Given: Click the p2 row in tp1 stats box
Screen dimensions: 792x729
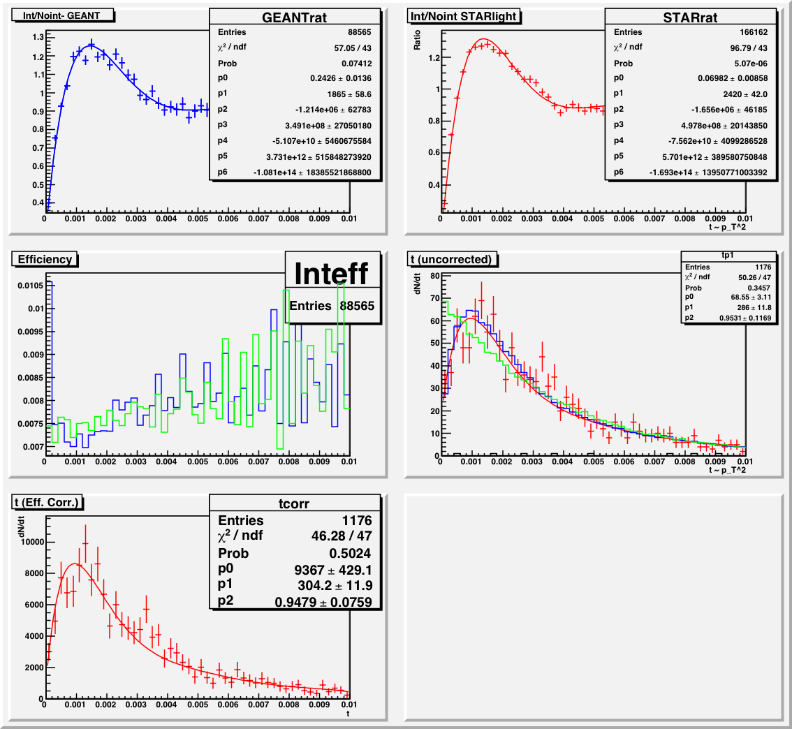Looking at the screenshot, I should coord(728,318).
